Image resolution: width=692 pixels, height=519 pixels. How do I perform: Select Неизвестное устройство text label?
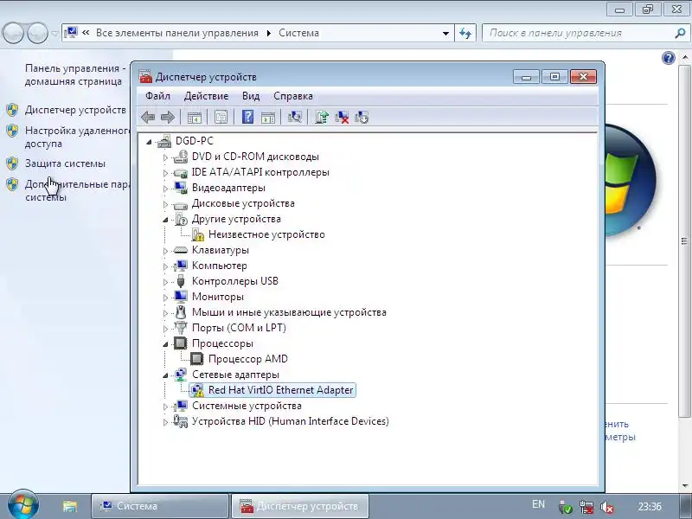coord(266,234)
